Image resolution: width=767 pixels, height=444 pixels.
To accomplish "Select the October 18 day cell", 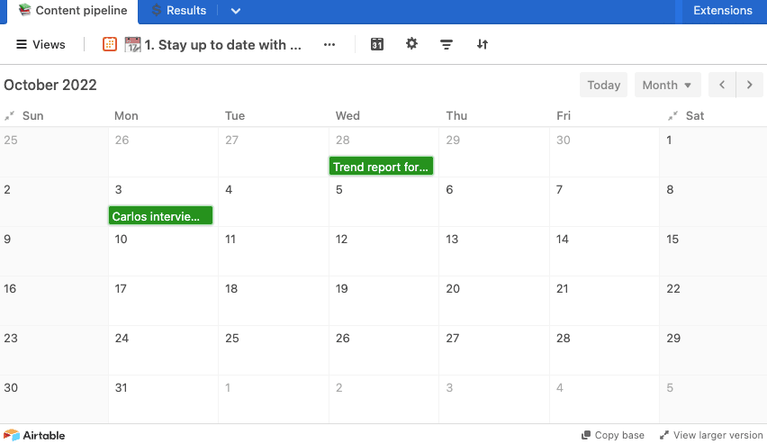I will 274,301.
